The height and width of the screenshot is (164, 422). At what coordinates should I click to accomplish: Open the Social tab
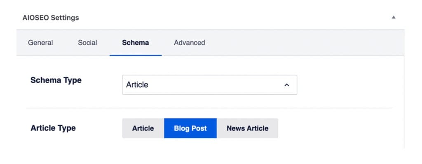pos(87,42)
